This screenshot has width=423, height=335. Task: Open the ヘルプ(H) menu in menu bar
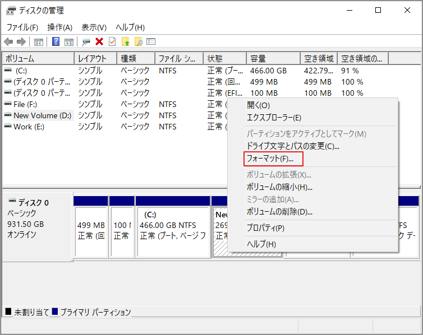(130, 27)
